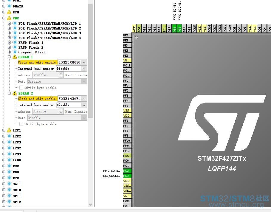Screen dimensions: 271x212
Task: Select the NRST pin
Action: click(127, 156)
